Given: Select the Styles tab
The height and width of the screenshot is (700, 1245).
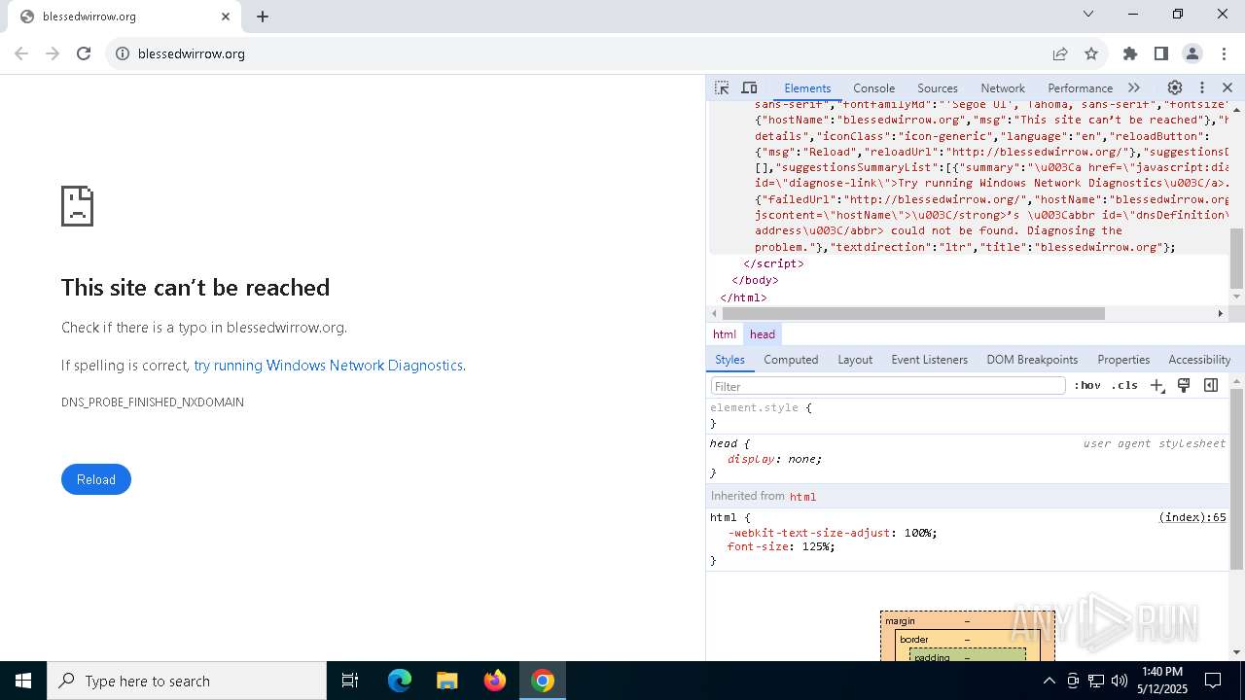Looking at the screenshot, I should click(729, 359).
